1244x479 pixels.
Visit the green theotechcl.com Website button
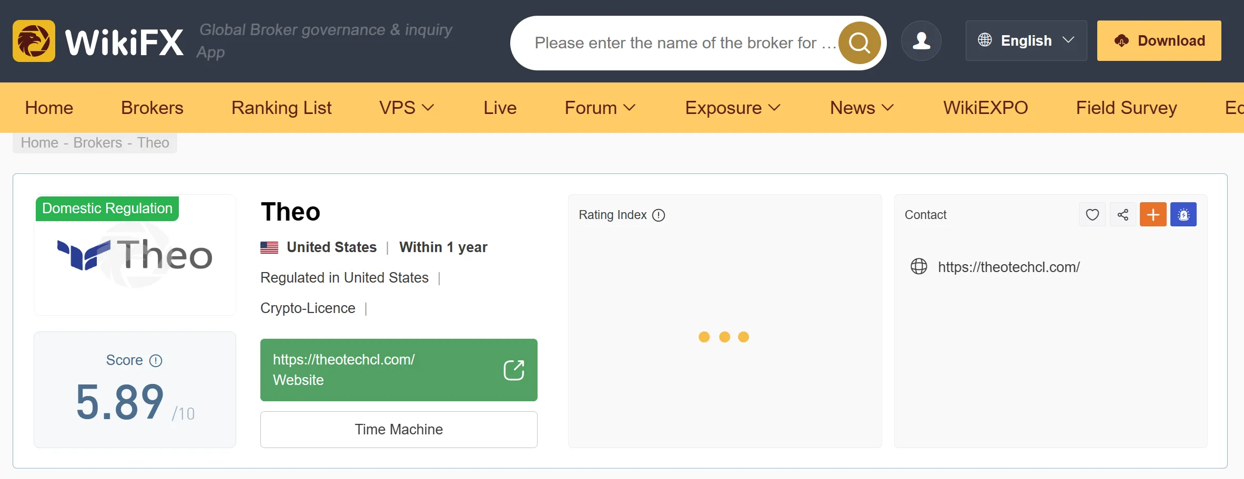point(399,370)
